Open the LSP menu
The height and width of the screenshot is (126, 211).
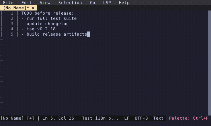click(107, 3)
